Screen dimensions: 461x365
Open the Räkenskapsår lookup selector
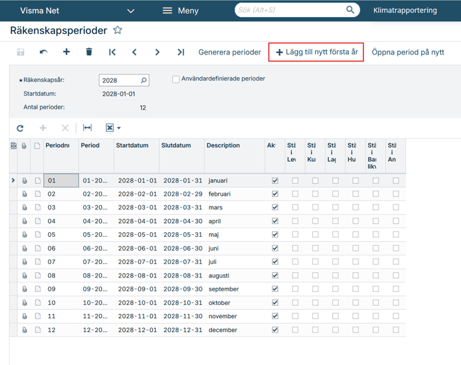144,81
